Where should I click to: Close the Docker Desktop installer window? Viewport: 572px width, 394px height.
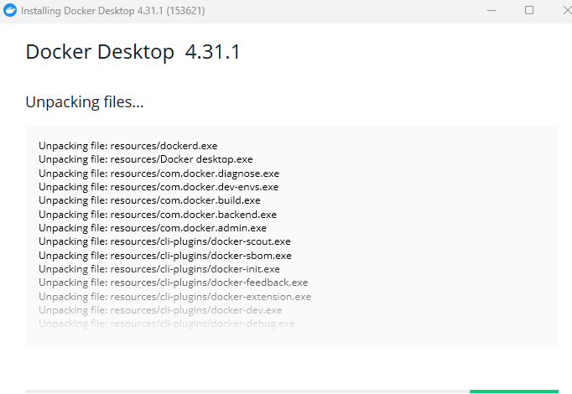[568, 10]
